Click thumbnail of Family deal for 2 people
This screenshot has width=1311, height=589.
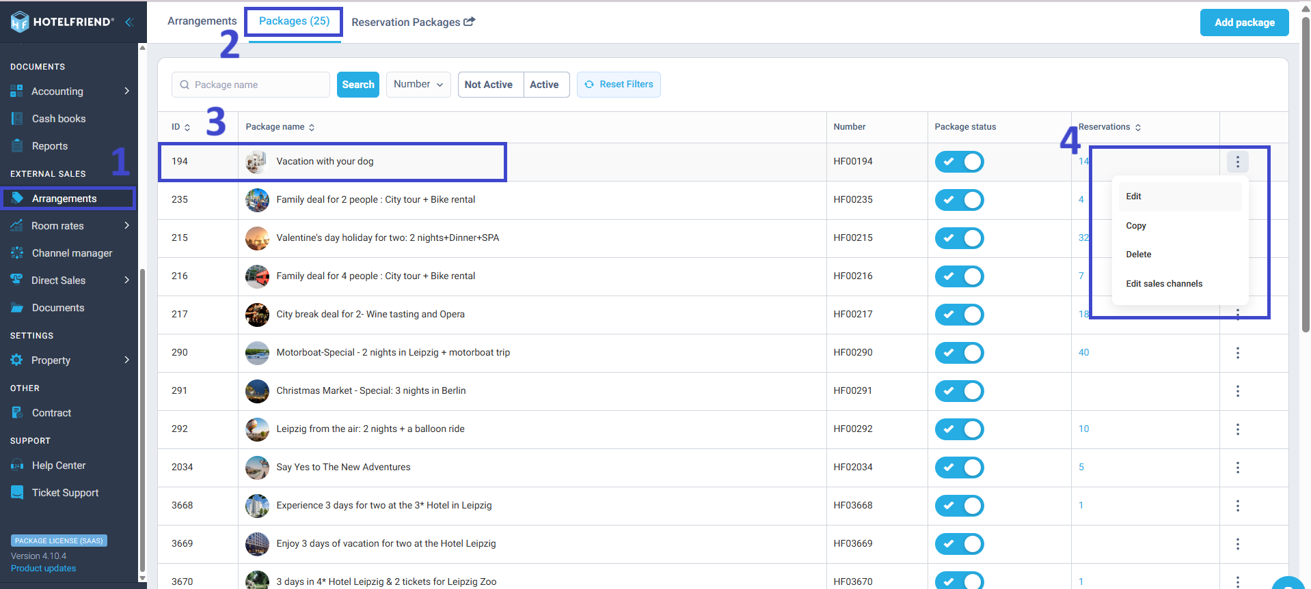[x=257, y=200]
